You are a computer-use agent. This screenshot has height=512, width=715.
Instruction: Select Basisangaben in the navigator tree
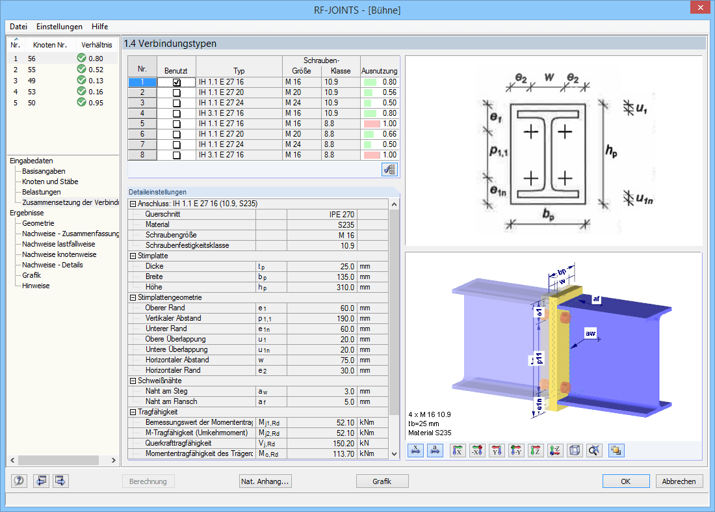pos(44,171)
